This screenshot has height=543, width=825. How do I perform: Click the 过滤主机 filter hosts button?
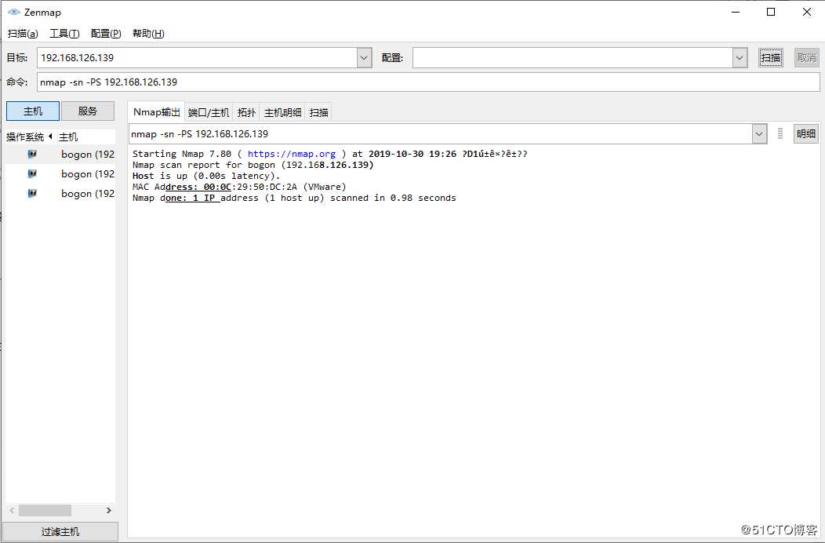tap(60, 532)
